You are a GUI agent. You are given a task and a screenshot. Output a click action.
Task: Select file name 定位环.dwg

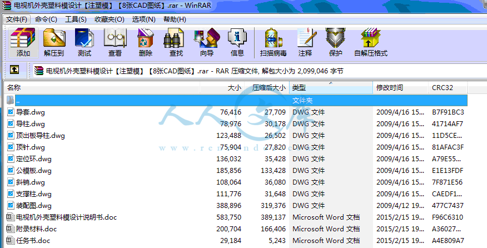(34, 159)
